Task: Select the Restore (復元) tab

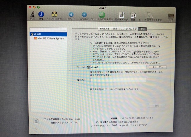Action: [x=143, y=29]
